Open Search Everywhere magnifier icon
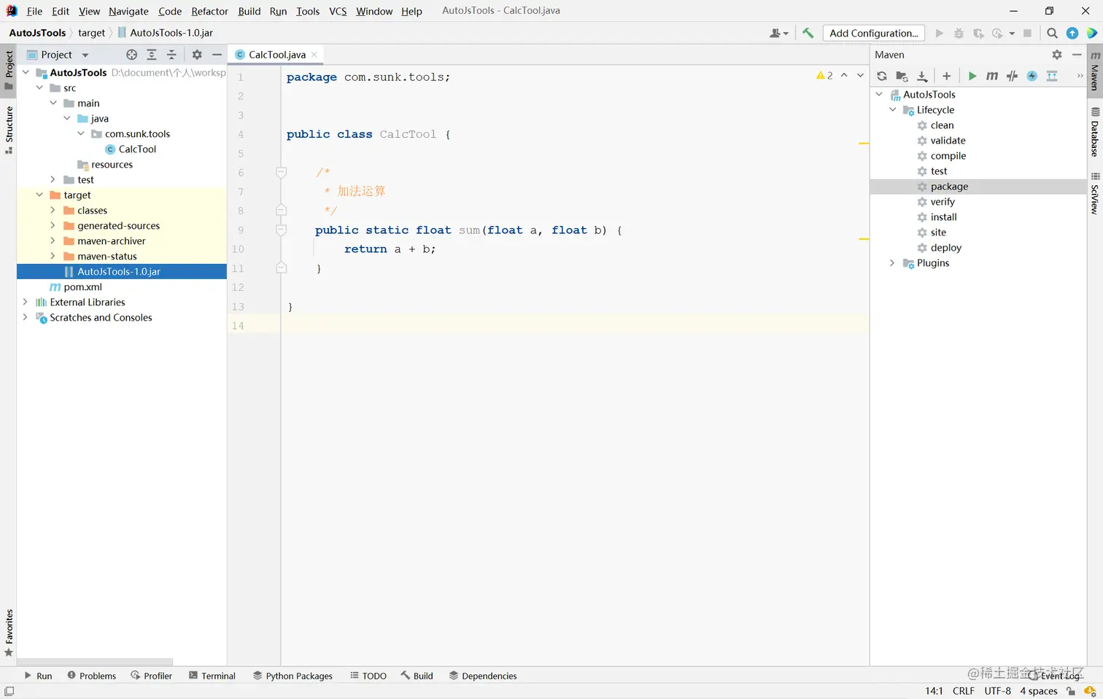 click(x=1052, y=33)
